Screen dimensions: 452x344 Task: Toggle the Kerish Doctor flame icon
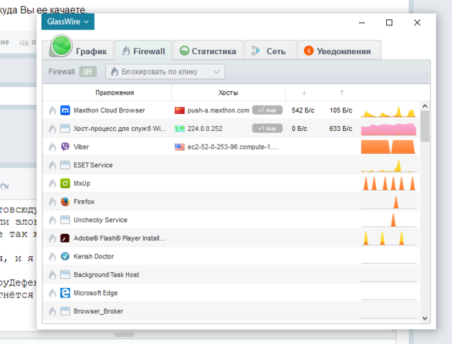52,256
